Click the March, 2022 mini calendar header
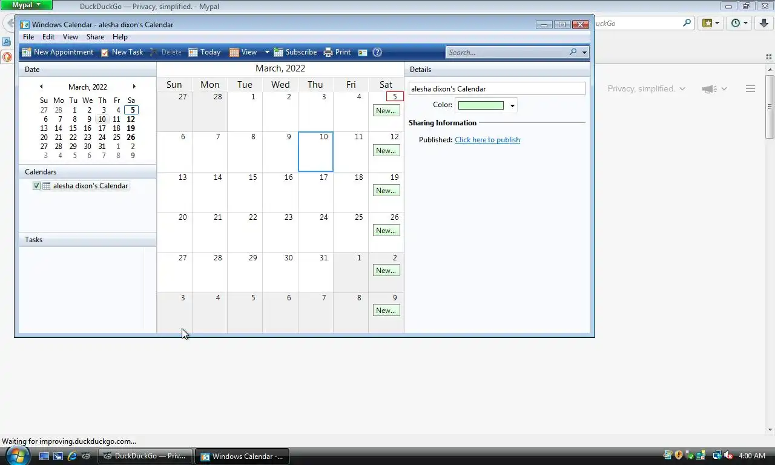 pos(87,87)
